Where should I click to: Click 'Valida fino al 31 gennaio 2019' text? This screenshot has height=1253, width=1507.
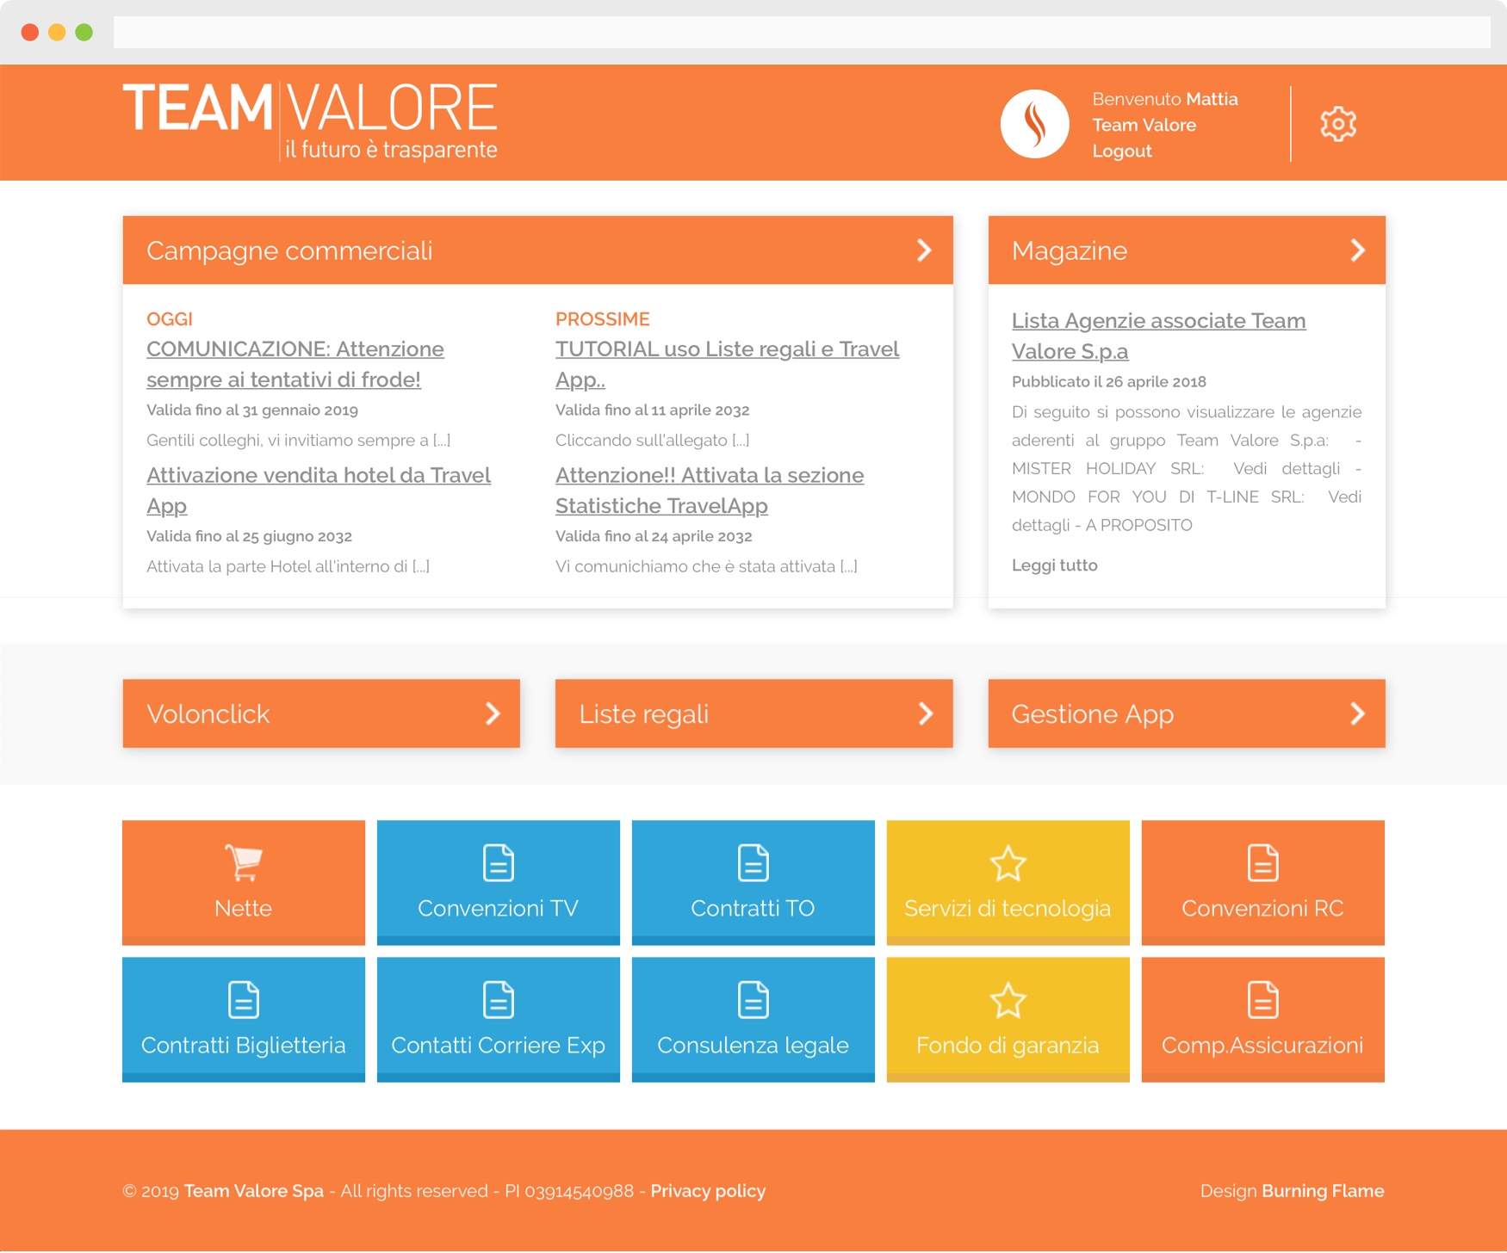click(x=252, y=410)
